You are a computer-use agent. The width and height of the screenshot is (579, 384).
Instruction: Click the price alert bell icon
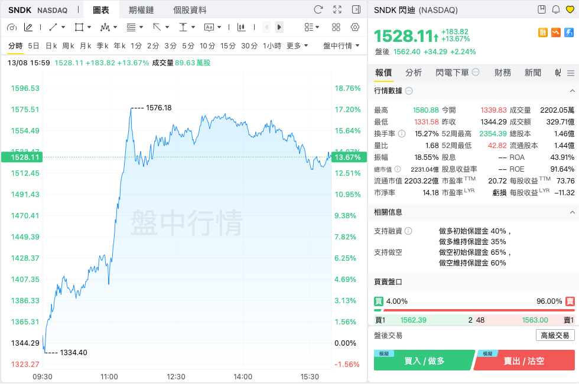556,9
